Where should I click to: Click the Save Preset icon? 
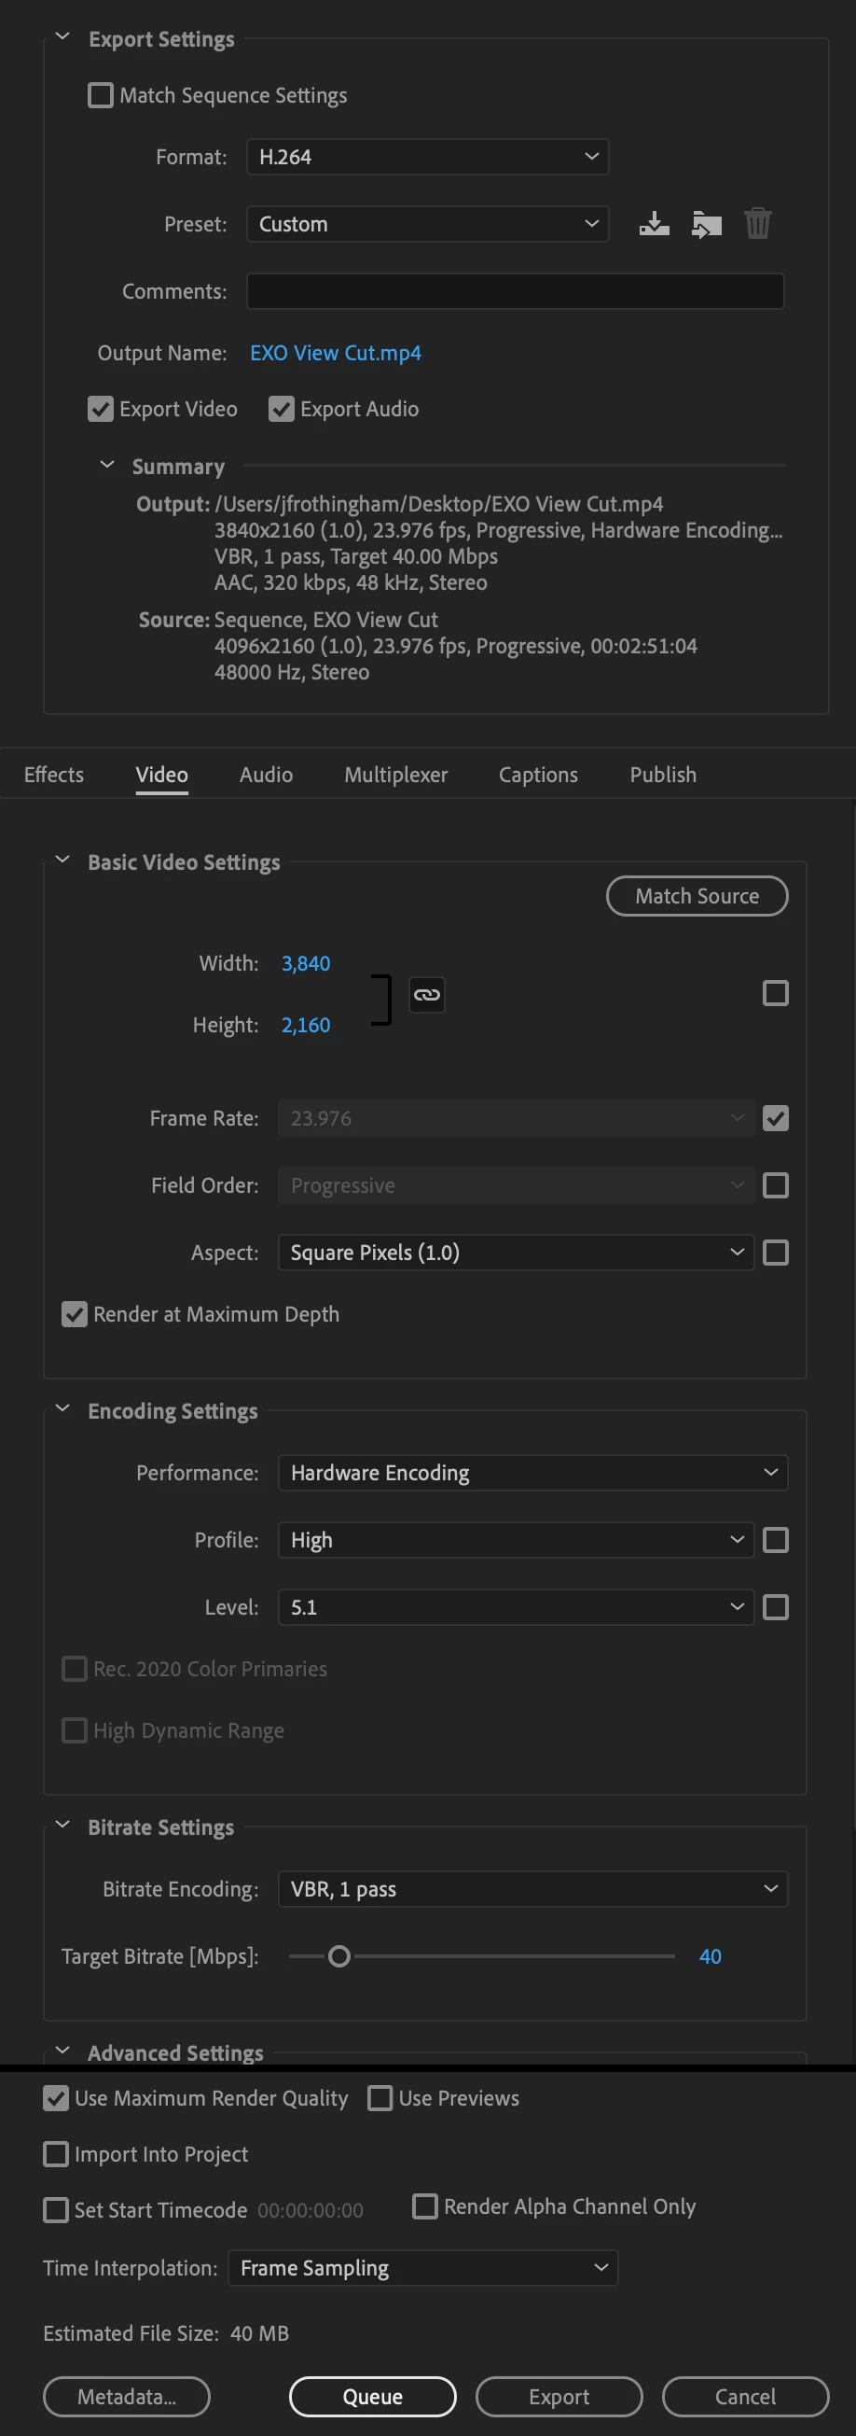click(654, 224)
